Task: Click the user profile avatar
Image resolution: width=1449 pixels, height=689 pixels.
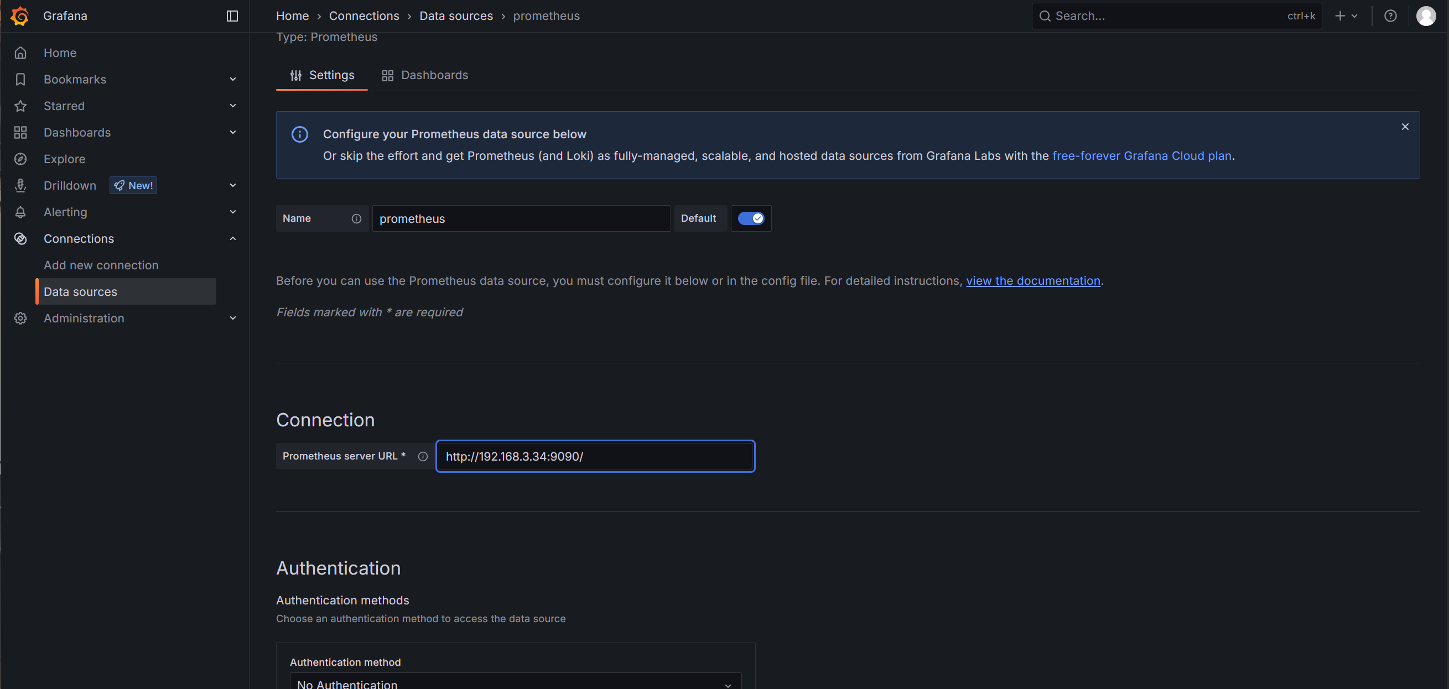Action: tap(1425, 15)
